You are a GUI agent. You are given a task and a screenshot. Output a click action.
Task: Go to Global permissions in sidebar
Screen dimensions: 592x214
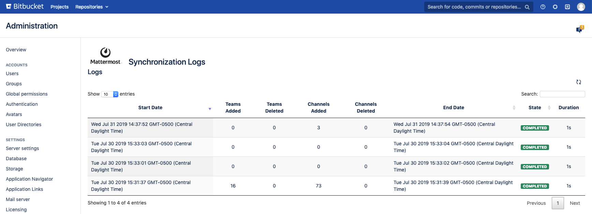click(27, 94)
